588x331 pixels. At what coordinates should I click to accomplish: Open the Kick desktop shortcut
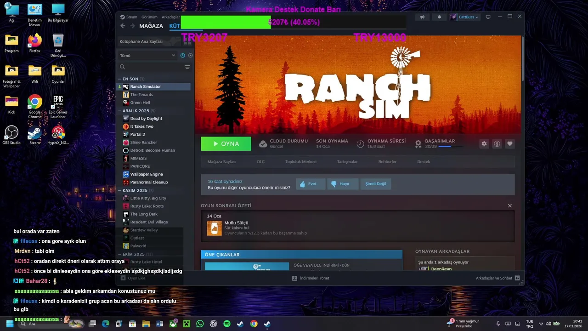[11, 105]
